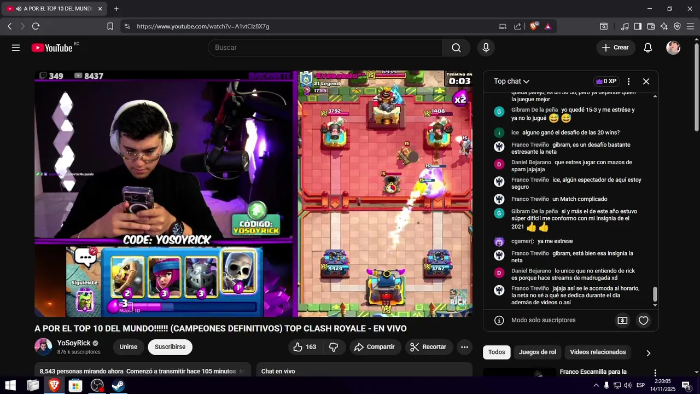Open the YoSoyRick channel avatar
The width and height of the screenshot is (700, 394).
pos(43,347)
